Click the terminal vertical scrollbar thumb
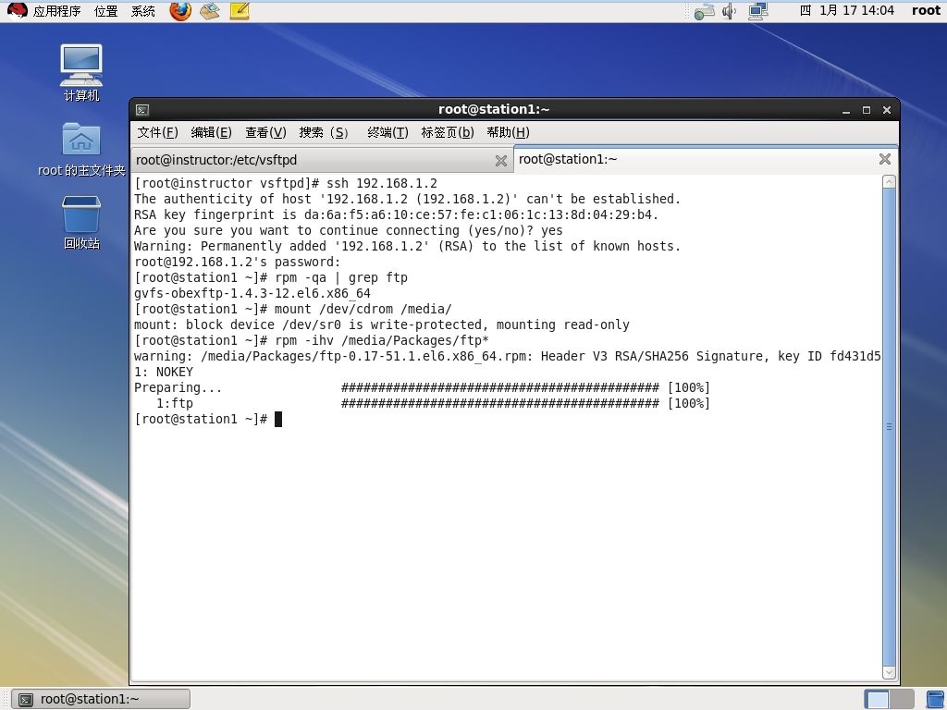947x710 pixels. pos(889,427)
